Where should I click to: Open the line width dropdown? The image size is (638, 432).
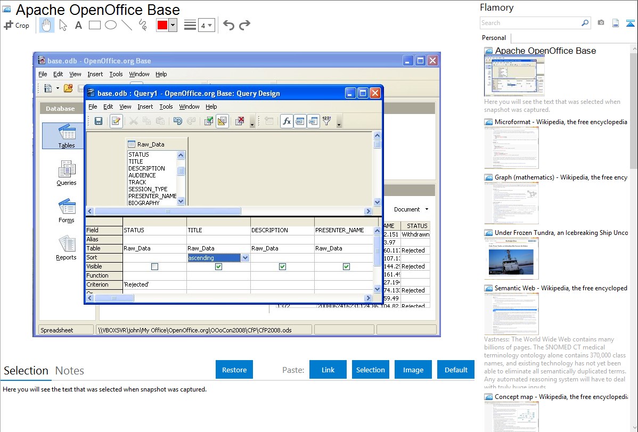click(x=207, y=25)
